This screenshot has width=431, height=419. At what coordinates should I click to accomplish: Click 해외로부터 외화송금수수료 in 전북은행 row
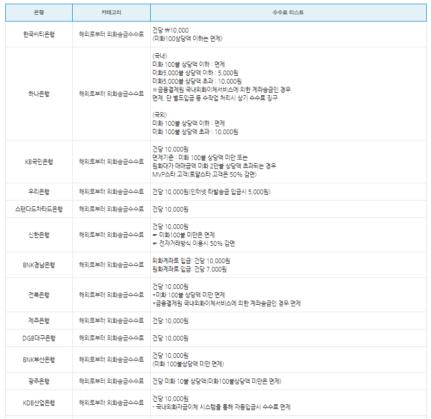(x=111, y=295)
